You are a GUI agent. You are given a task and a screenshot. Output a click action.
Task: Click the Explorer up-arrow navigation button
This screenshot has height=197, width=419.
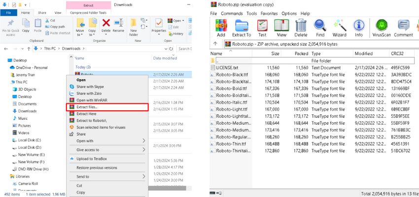[29, 49]
